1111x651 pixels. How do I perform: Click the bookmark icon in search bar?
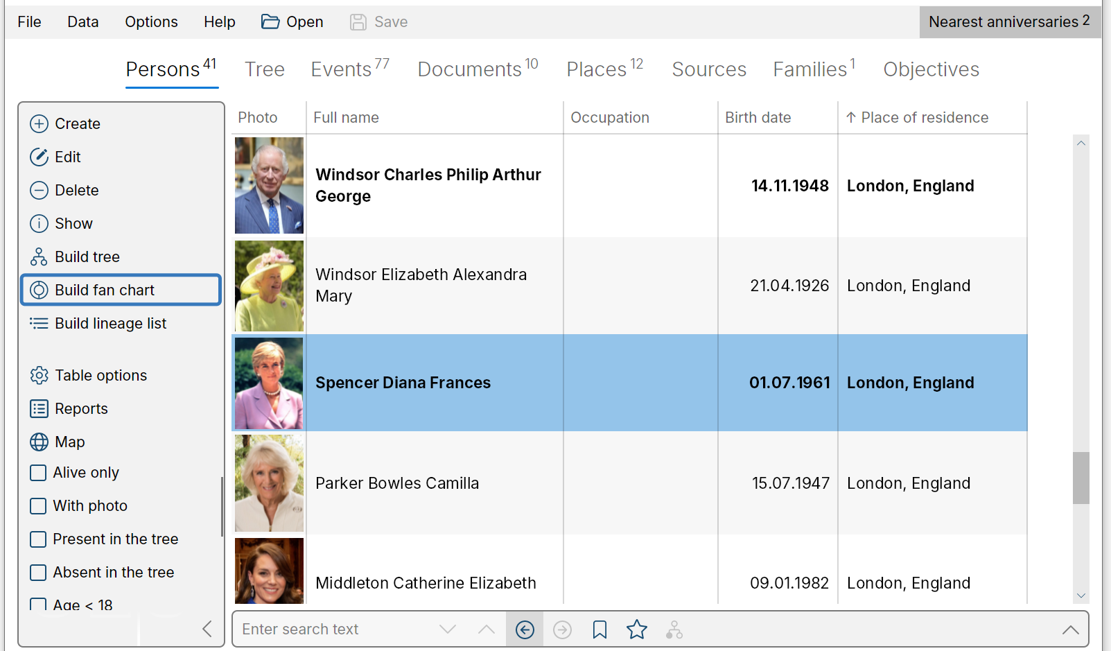(x=600, y=630)
